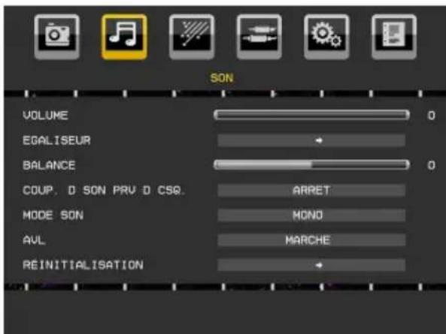Click the BALANCE value 0
This screenshot has height=334, width=446.
click(431, 165)
